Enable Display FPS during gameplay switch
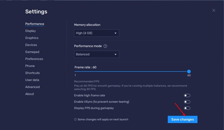Screen dimensions: 224x130 coord(187,108)
